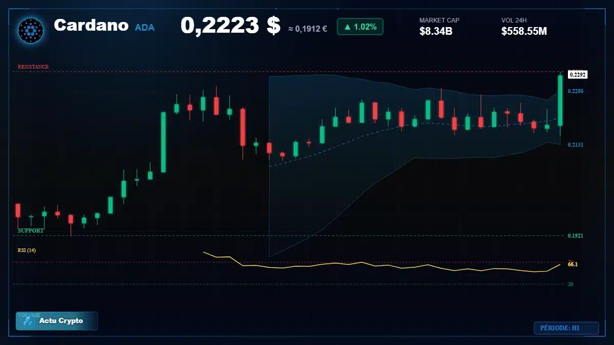Click the RSI (14) indicator label
The width and height of the screenshot is (614, 345).
27,250
